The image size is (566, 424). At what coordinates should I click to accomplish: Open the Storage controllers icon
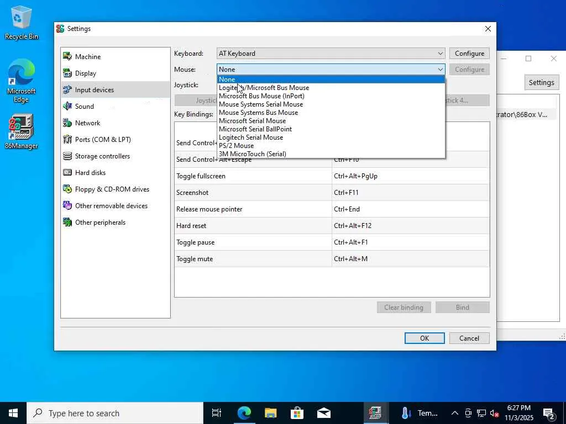click(x=67, y=156)
